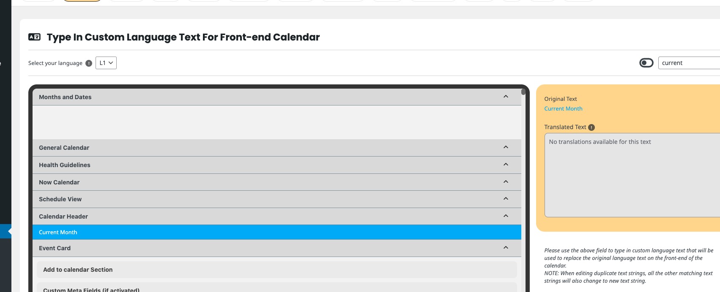Image resolution: width=720 pixels, height=292 pixels.
Task: Click into the Translated Text textarea
Action: pyautogui.click(x=632, y=175)
